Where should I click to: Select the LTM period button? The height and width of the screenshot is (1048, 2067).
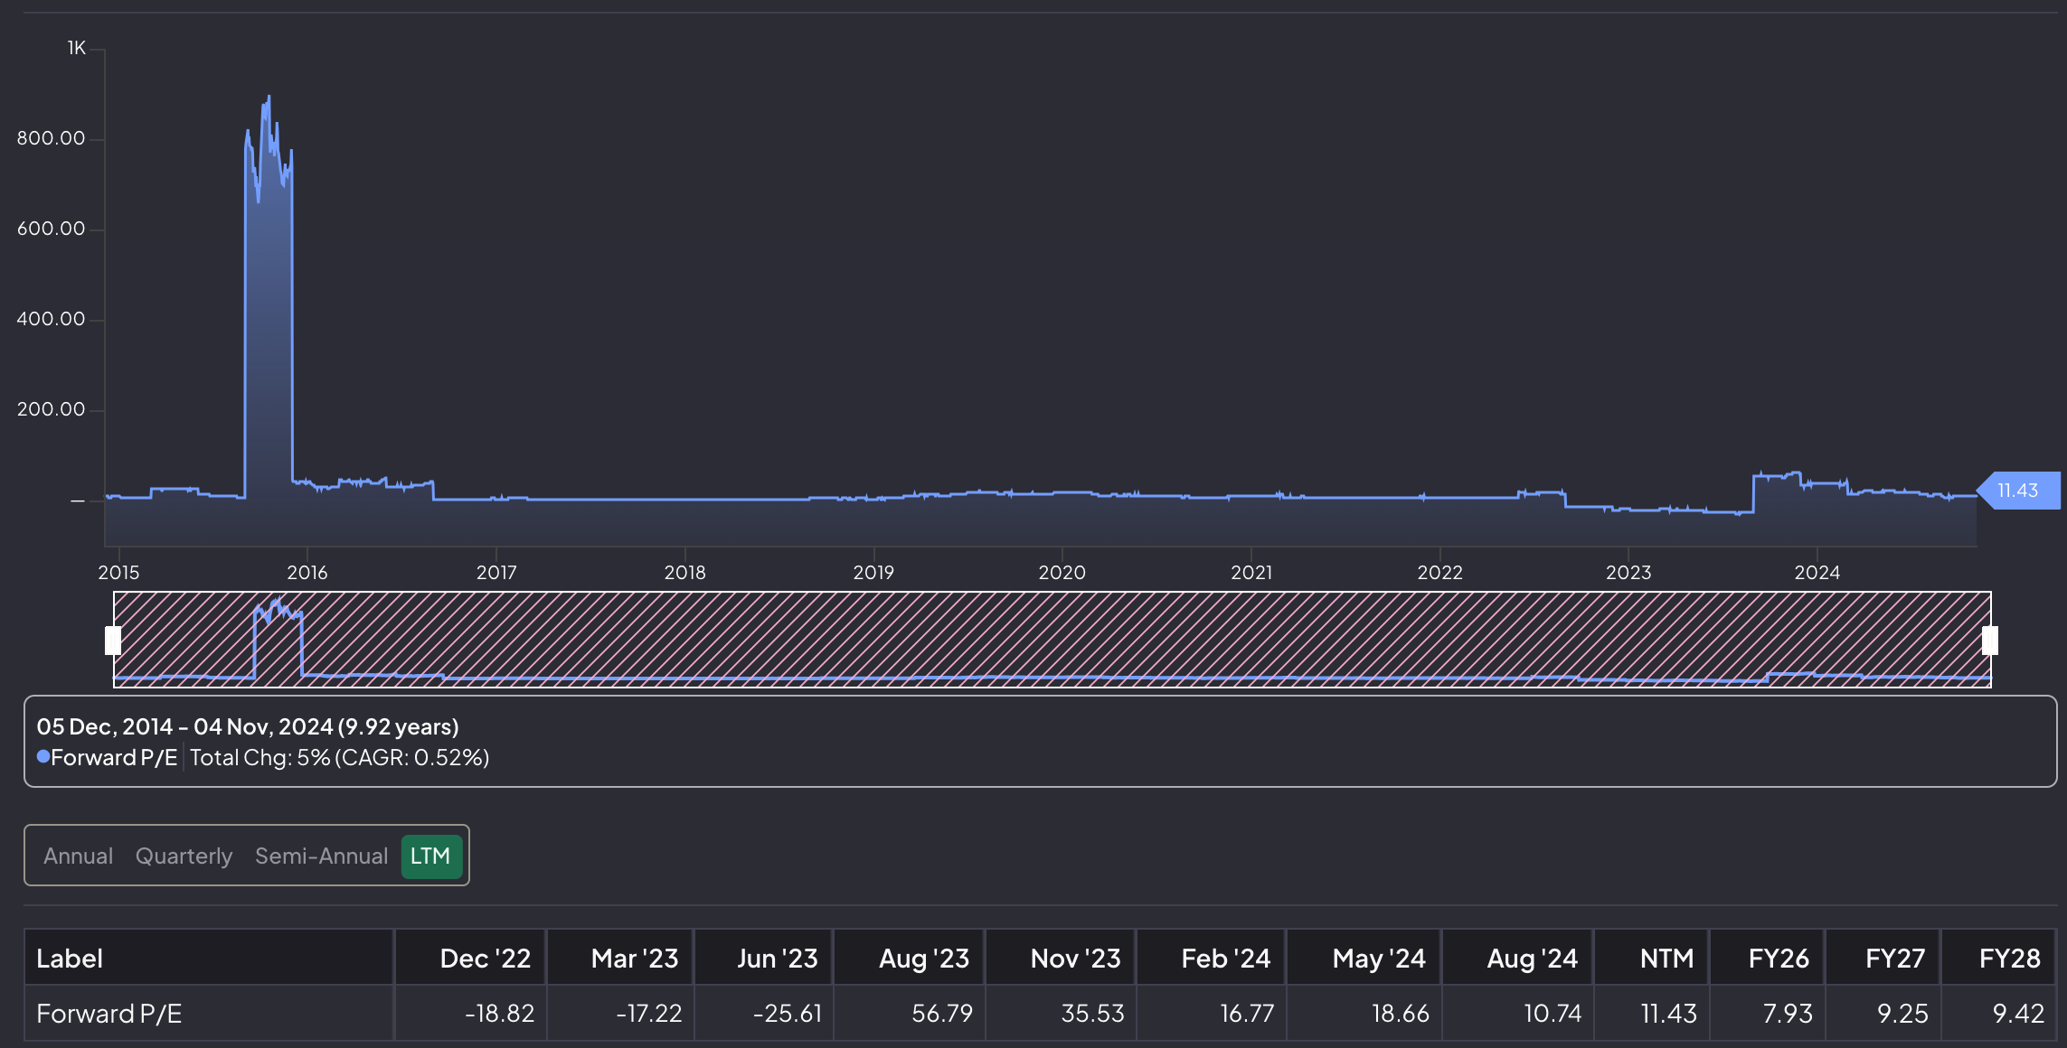430,856
